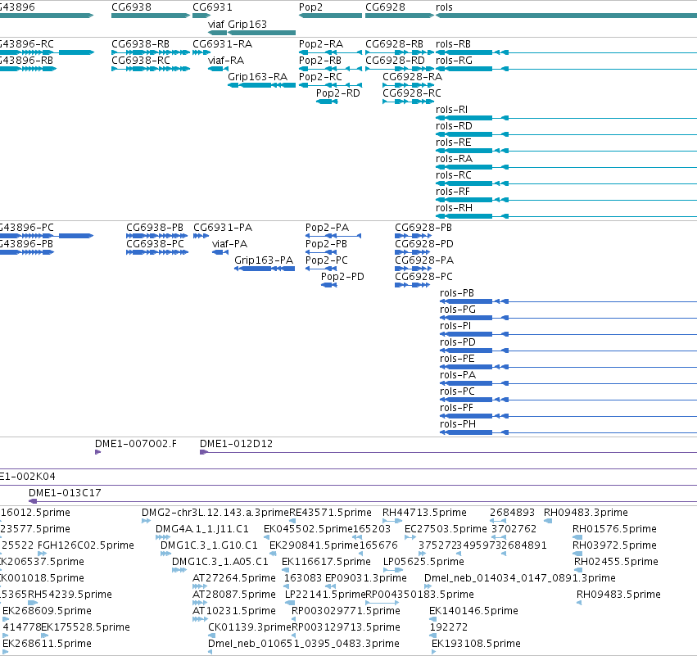697x656 pixels.
Task: Click protein viaf-PA
Action: [230, 244]
